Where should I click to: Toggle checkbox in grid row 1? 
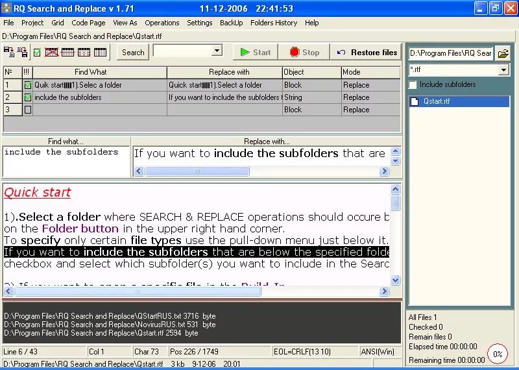coord(28,85)
